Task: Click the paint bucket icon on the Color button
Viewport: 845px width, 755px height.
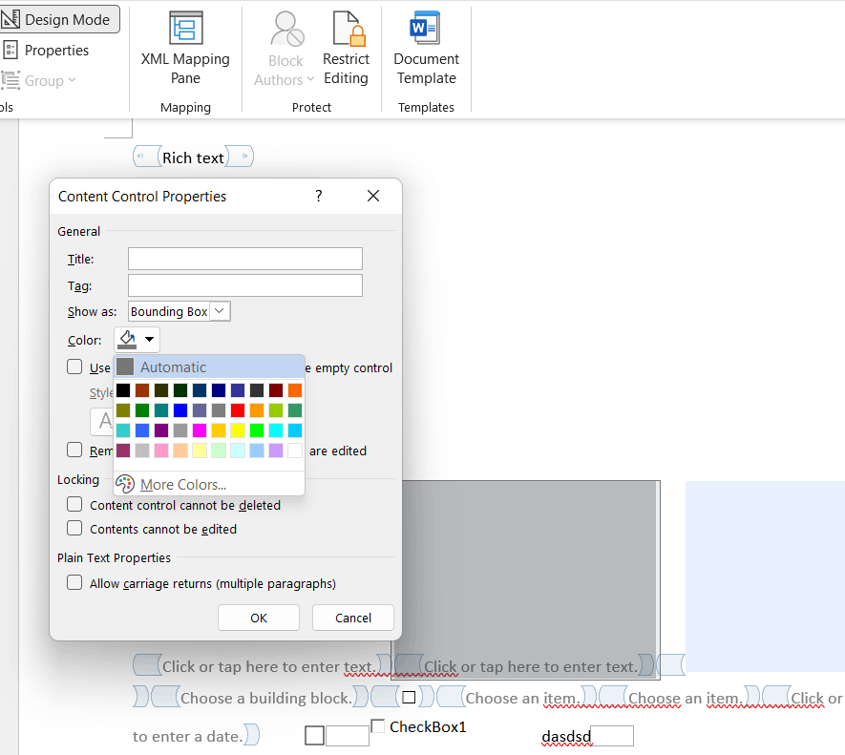Action: point(127,339)
